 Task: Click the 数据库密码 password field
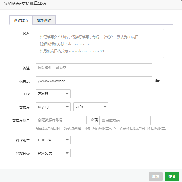125,120
